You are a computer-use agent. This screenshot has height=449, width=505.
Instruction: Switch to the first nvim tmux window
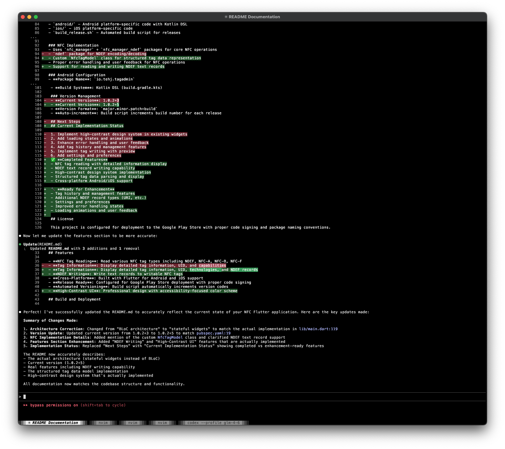click(103, 423)
